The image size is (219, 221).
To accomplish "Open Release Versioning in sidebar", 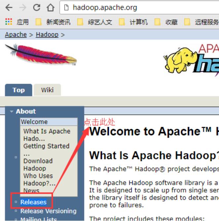I will tap(48, 211).
